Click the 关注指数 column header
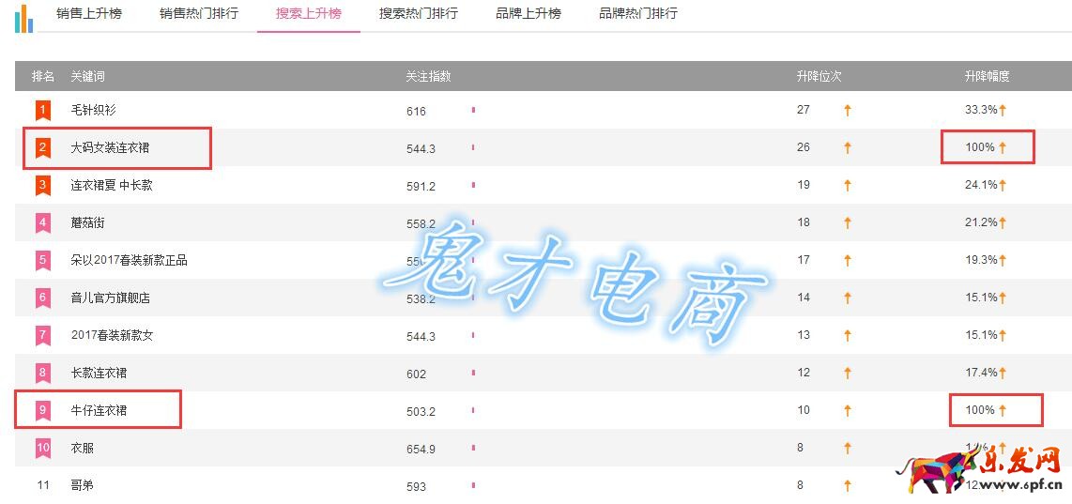This screenshot has width=1072, height=504. click(x=428, y=76)
